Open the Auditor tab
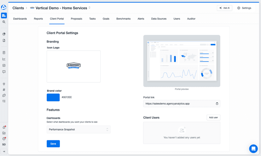The width and height of the screenshot is (261, 156). coord(191,19)
